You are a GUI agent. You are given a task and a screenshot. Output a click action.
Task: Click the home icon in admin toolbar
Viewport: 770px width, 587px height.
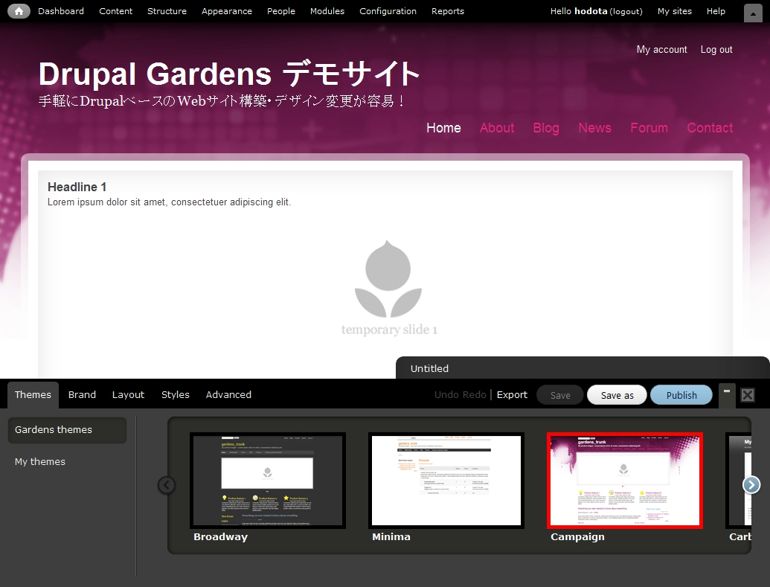19,11
